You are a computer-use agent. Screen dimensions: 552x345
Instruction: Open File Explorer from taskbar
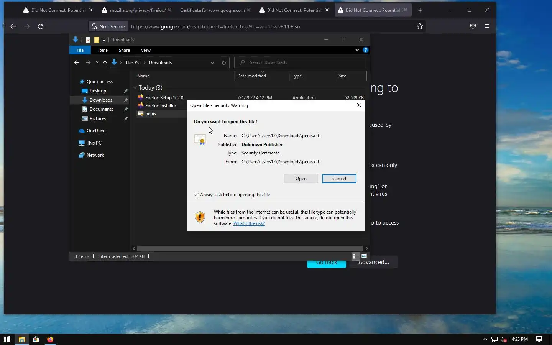(21, 339)
